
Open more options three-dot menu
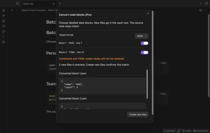205,10
